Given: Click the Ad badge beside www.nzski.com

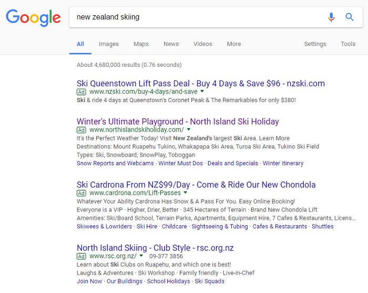Looking at the screenshot, I should (x=81, y=92).
